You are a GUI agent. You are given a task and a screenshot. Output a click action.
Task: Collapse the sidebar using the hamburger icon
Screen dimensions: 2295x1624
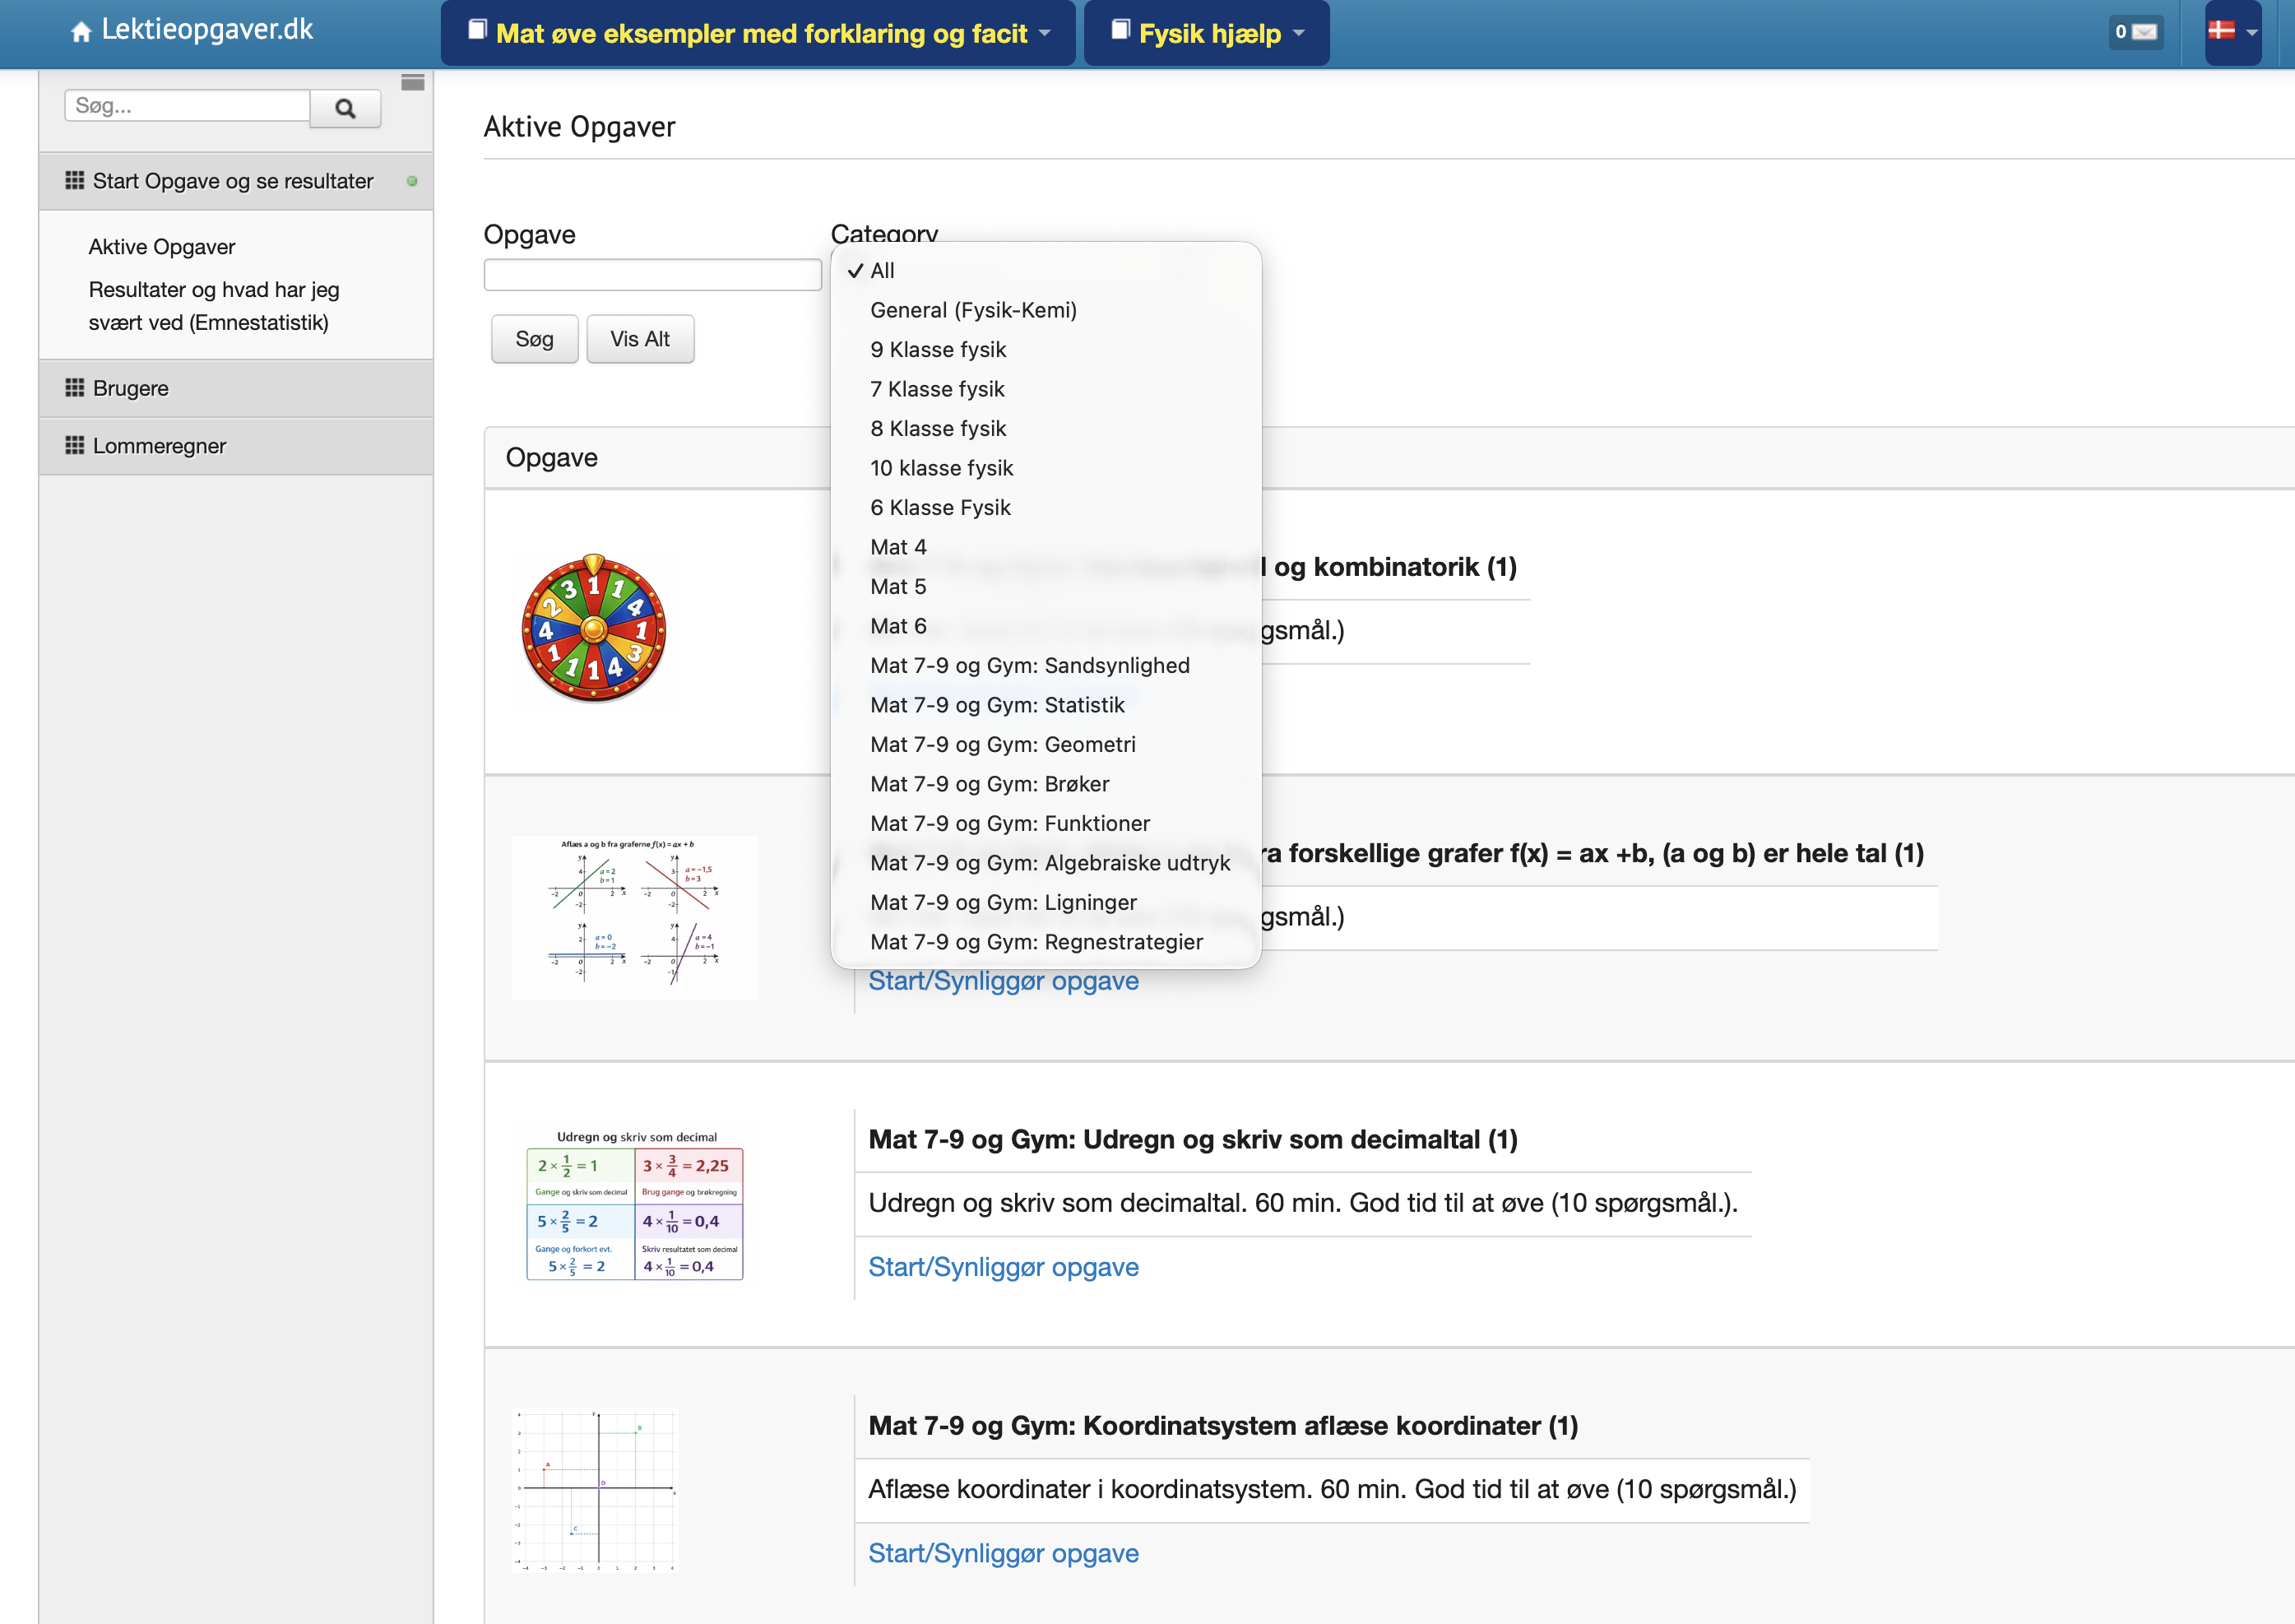[x=412, y=83]
